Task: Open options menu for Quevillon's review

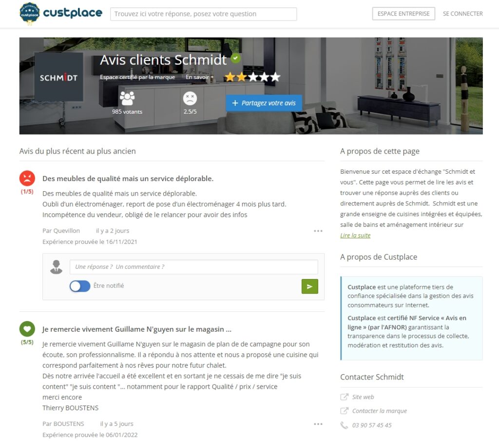Action: pos(318,231)
